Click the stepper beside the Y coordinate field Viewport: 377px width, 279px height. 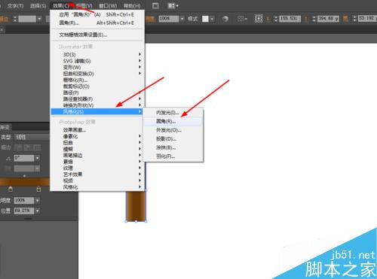click(314, 19)
